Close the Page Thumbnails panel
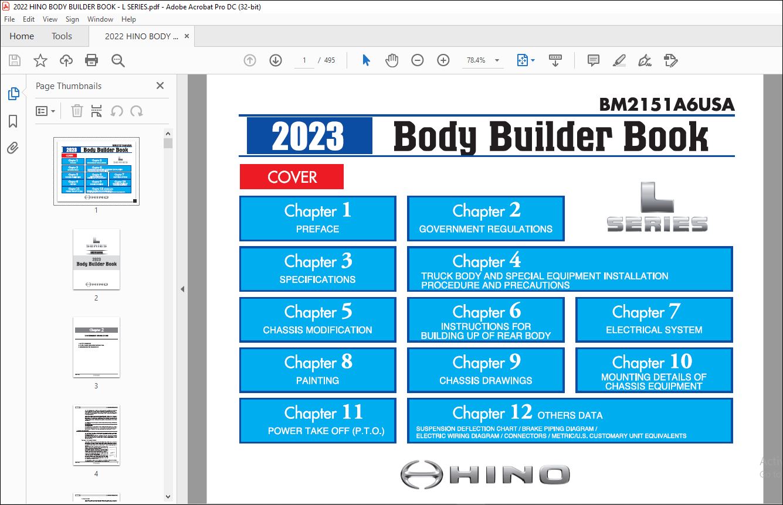Image resolution: width=783 pixels, height=505 pixels. point(160,86)
